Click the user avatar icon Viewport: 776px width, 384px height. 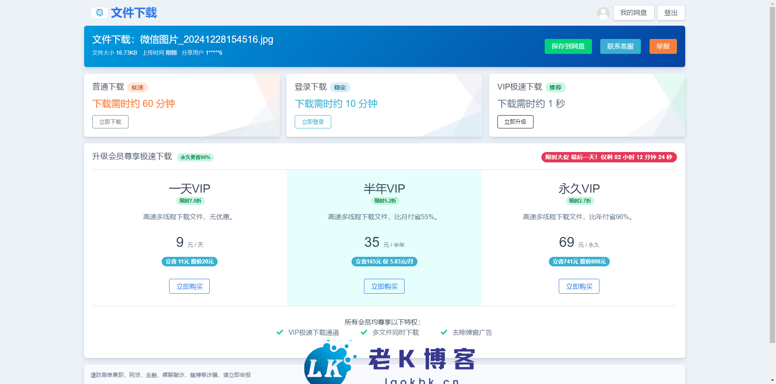603,13
